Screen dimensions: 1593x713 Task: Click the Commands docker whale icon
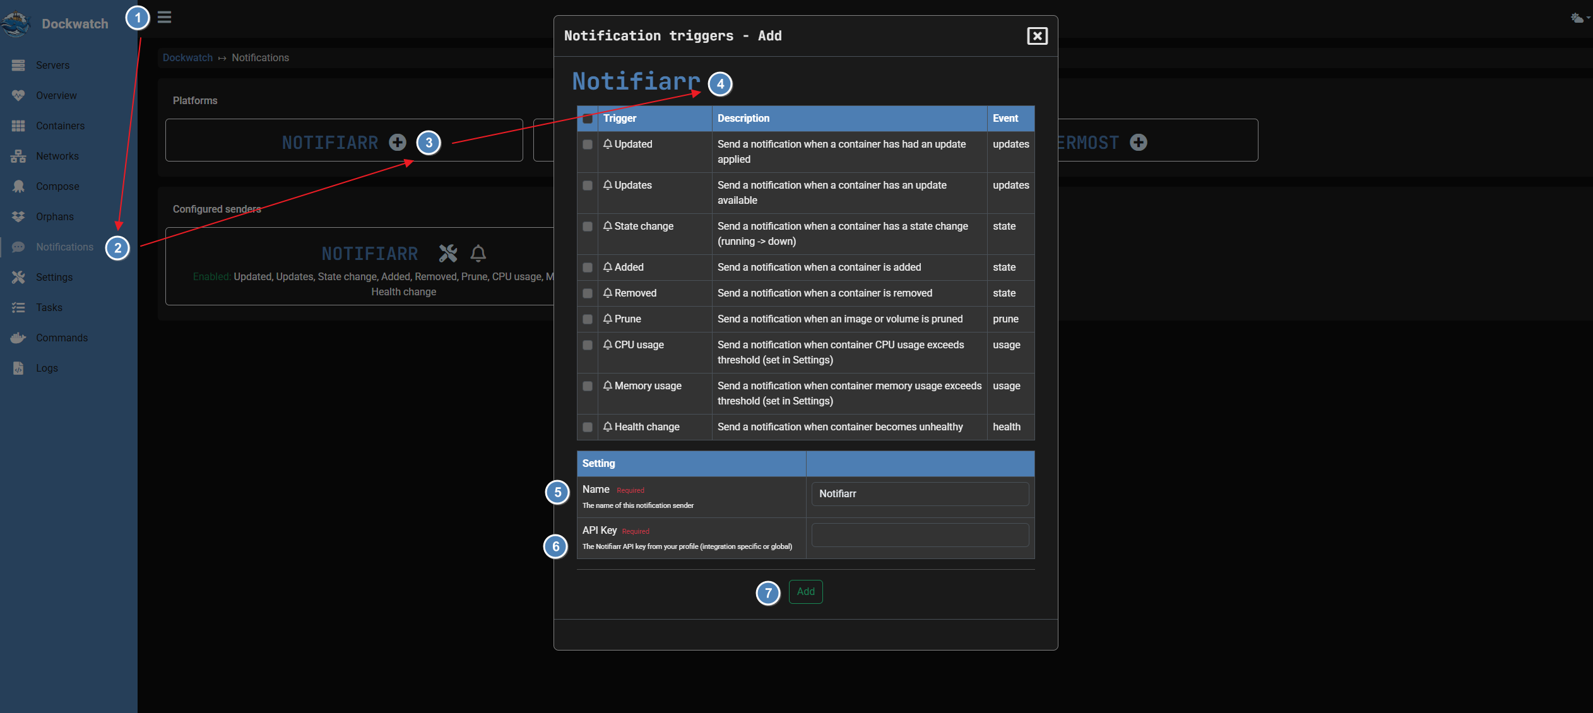click(x=18, y=338)
